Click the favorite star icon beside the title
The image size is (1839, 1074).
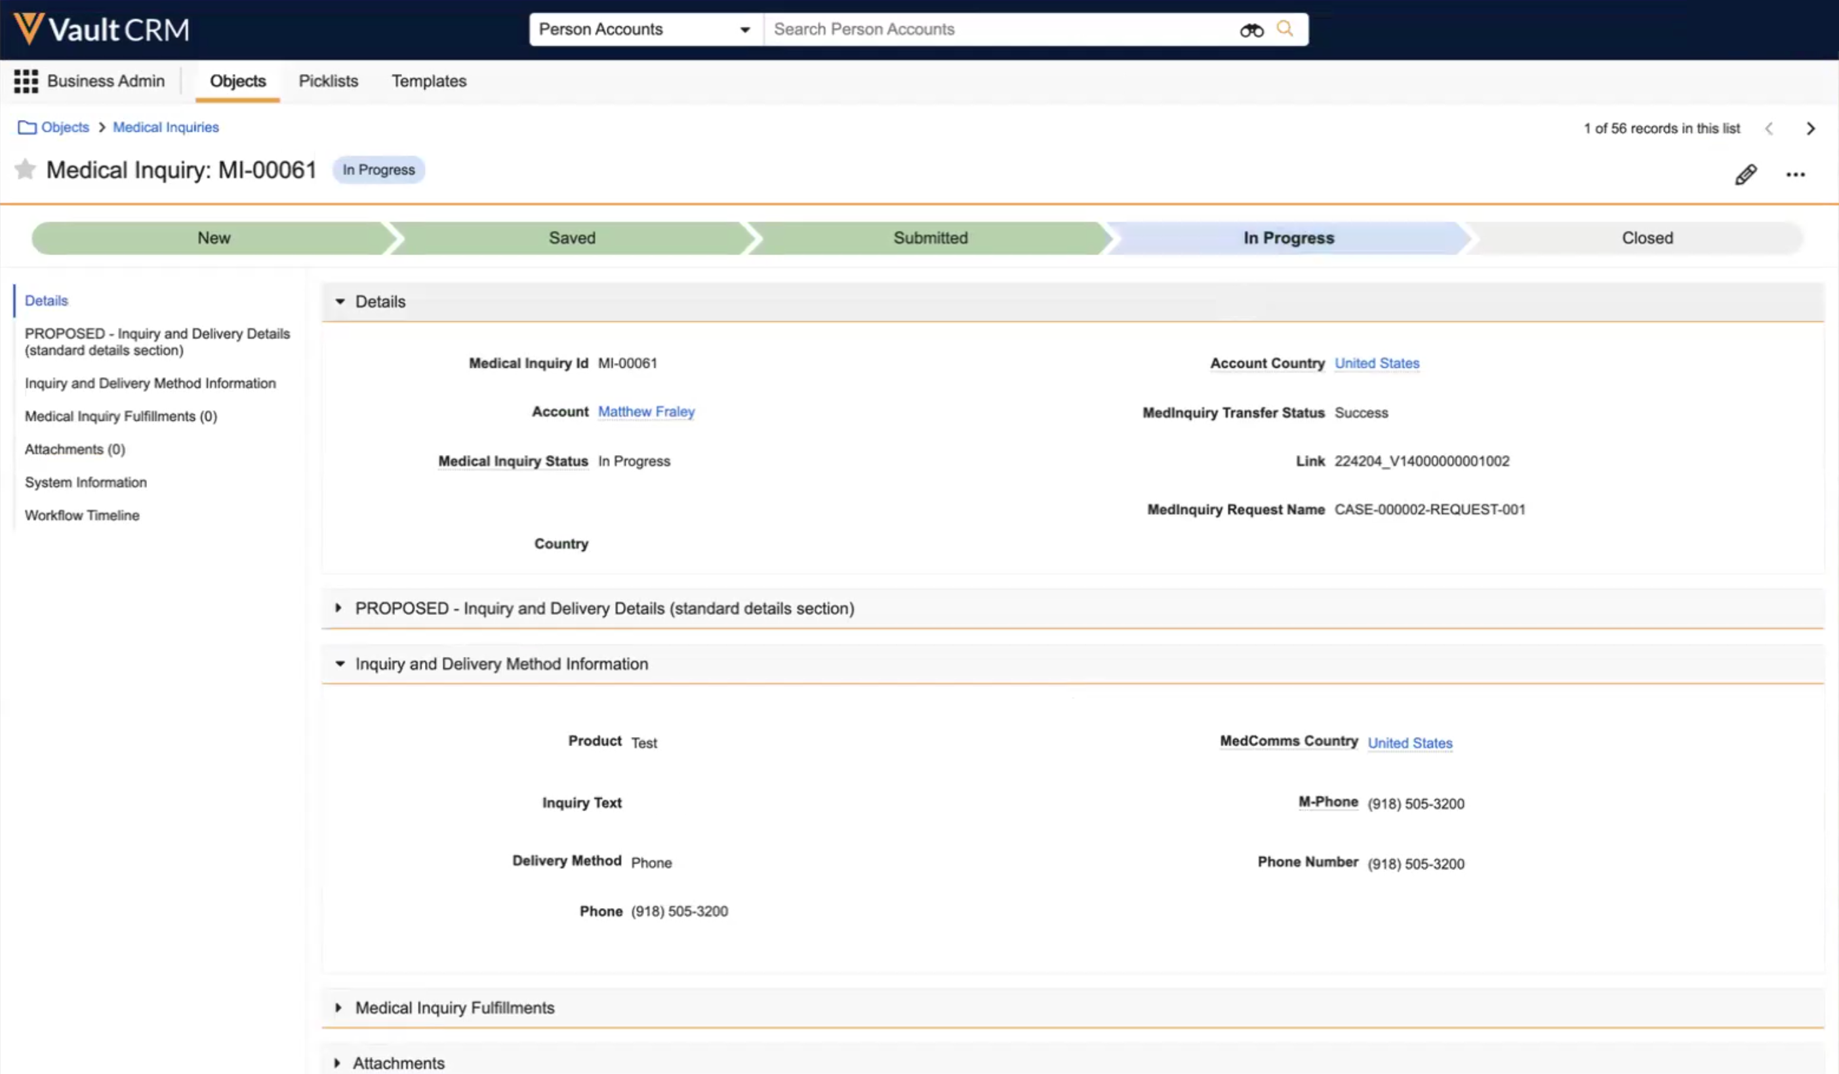pyautogui.click(x=25, y=170)
